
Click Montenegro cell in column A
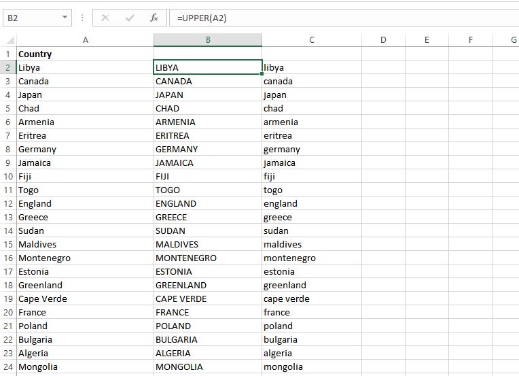[x=85, y=258]
